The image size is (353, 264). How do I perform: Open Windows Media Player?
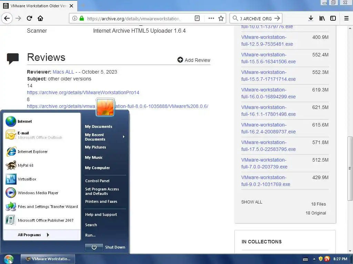pos(42,193)
